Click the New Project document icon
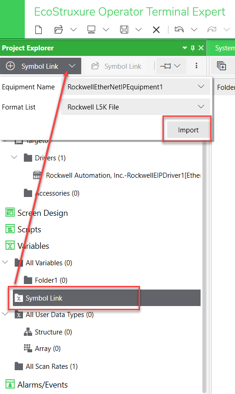The height and width of the screenshot is (394, 235). tap(39, 30)
